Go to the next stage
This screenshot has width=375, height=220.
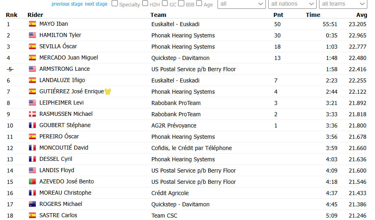click(x=96, y=4)
